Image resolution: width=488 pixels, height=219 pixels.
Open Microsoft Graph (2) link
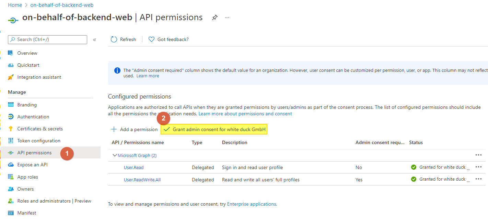pyautogui.click(x=137, y=155)
